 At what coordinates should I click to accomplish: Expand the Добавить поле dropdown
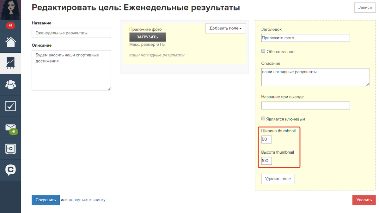point(225,28)
